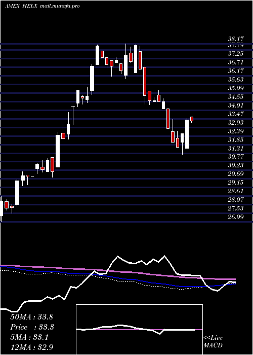Click the <<Live MACD label
Viewport: 253px width, 355px height.
coord(213,342)
